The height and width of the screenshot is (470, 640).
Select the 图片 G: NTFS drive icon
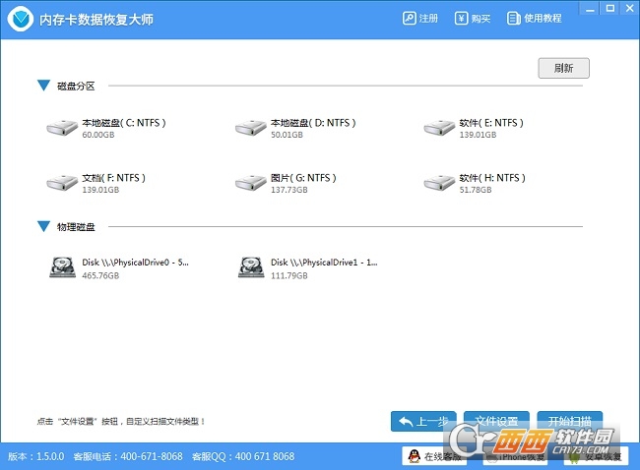251,183
